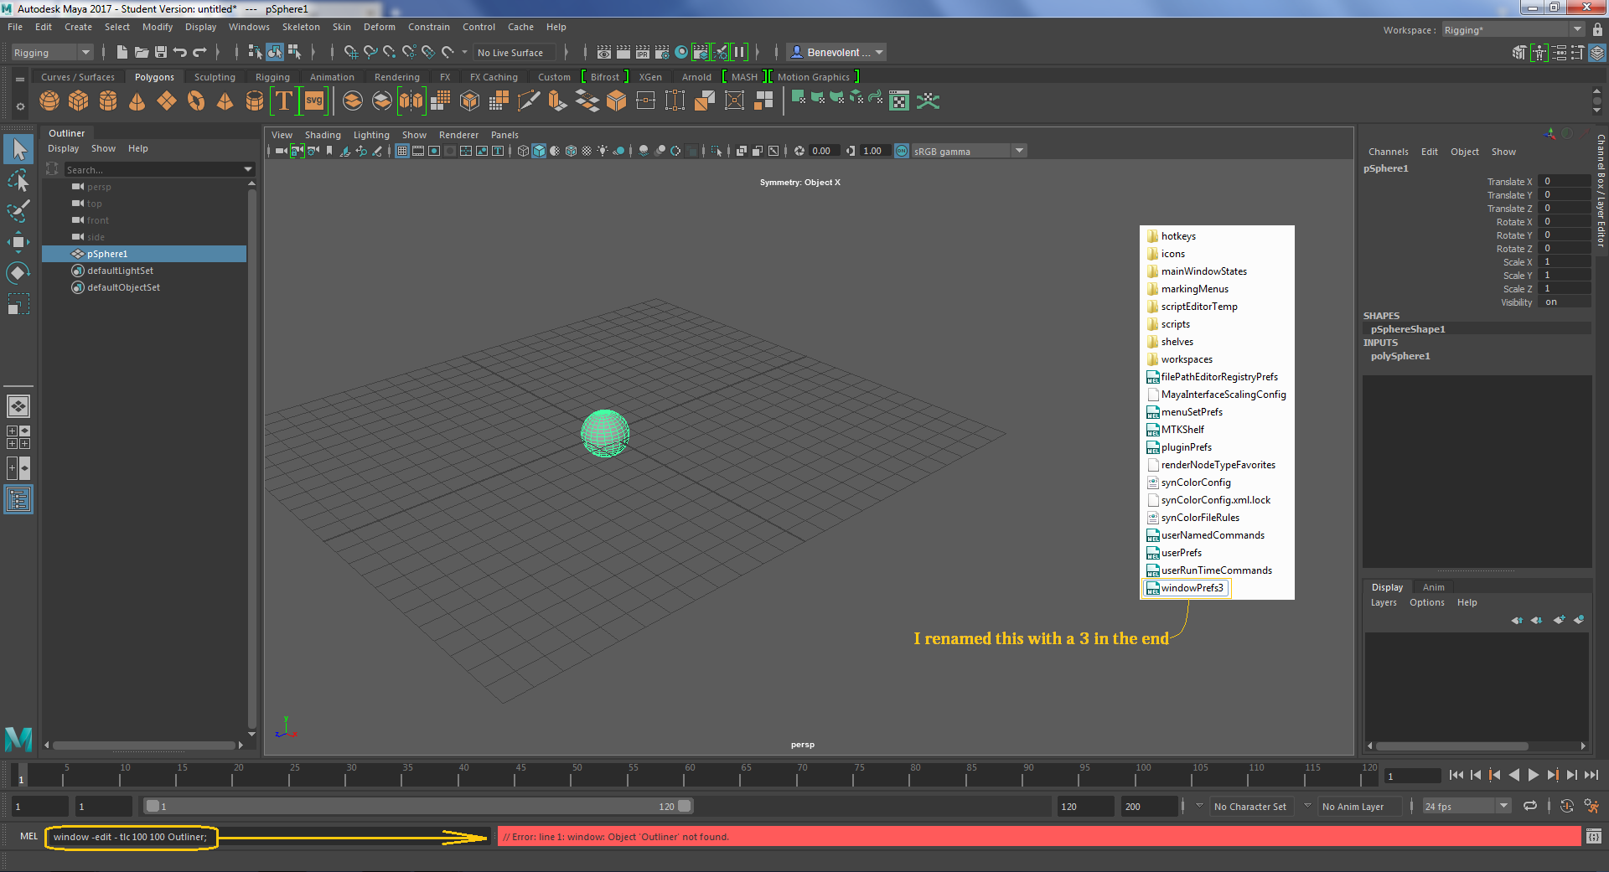
Task: Expand the sRGB gamma view transform dropdown
Action: [x=1019, y=151]
